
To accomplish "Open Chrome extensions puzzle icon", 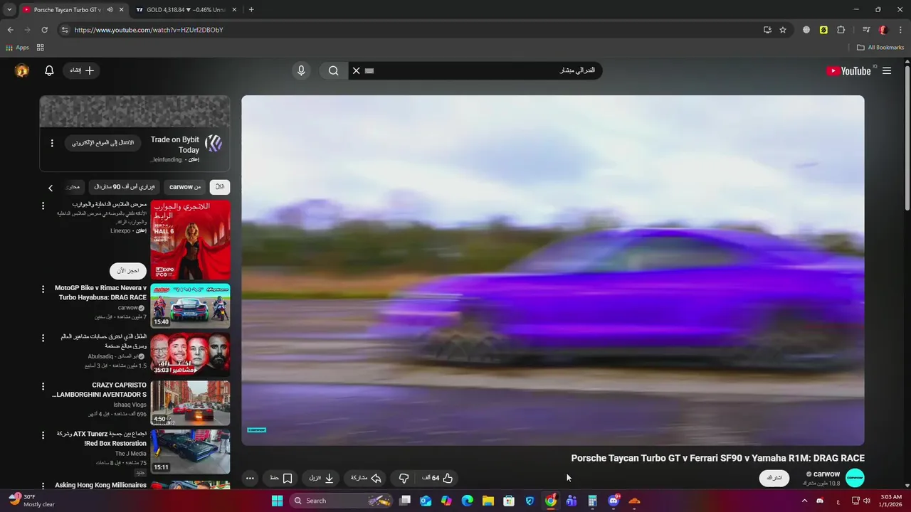I will (841, 30).
